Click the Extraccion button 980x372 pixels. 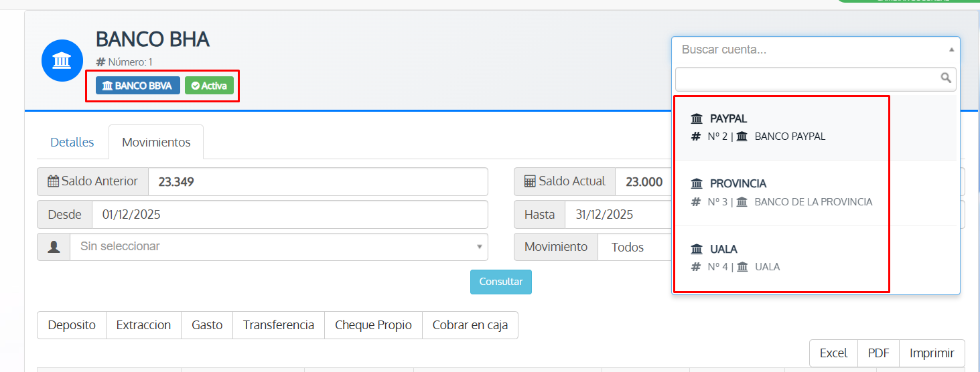tap(143, 325)
